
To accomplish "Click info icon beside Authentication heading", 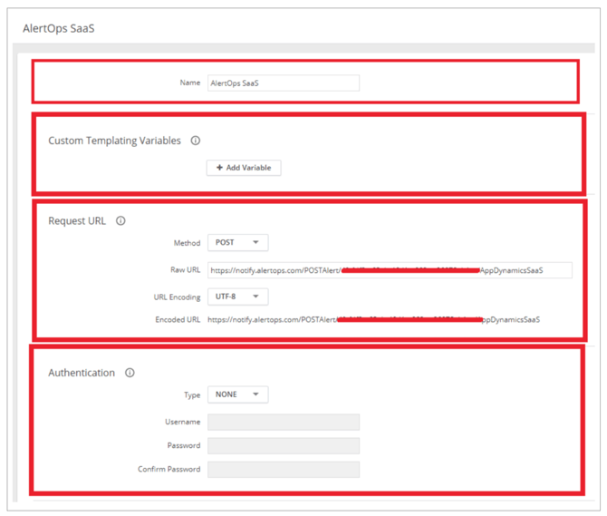I will pyautogui.click(x=130, y=373).
